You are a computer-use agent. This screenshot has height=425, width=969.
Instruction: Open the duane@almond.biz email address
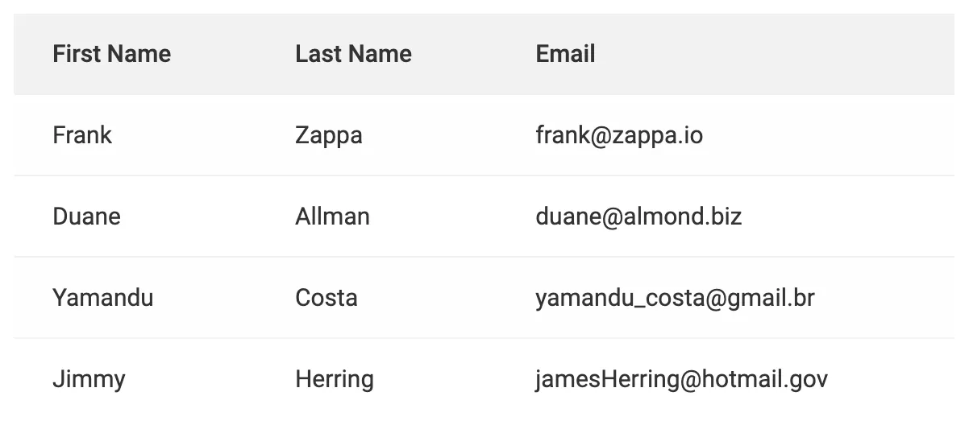[638, 217]
